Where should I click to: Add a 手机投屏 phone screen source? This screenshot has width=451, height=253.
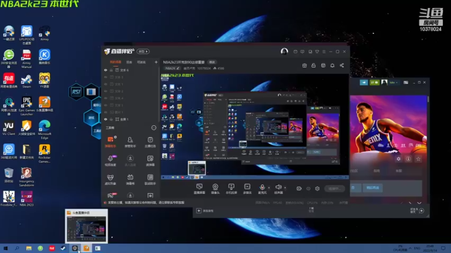(x=231, y=189)
